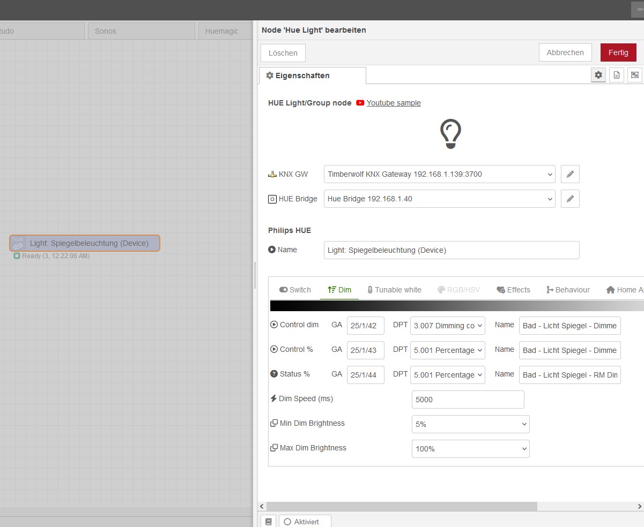
Task: Open the HUE Bridge dropdown
Action: click(x=440, y=199)
